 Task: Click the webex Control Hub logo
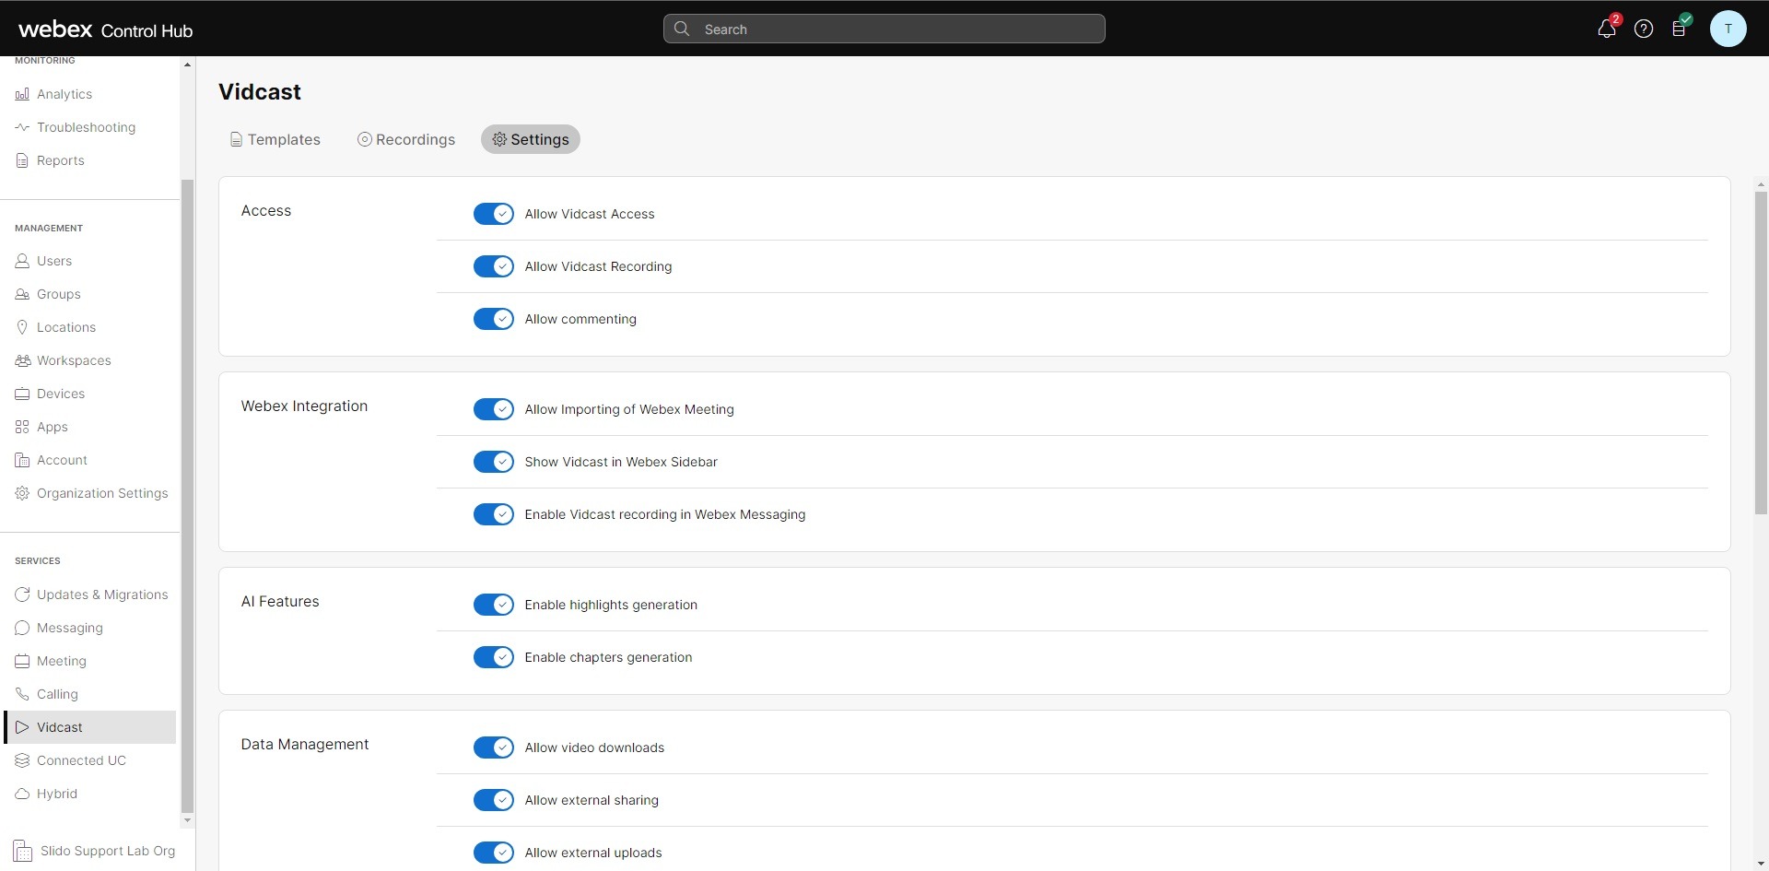pos(105,29)
